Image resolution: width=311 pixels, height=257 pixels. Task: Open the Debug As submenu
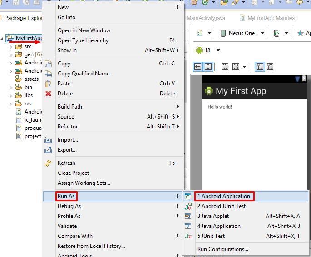pyautogui.click(x=113, y=206)
